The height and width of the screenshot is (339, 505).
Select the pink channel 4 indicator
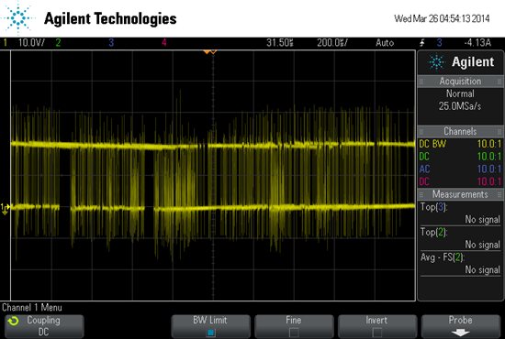pyautogui.click(x=164, y=42)
